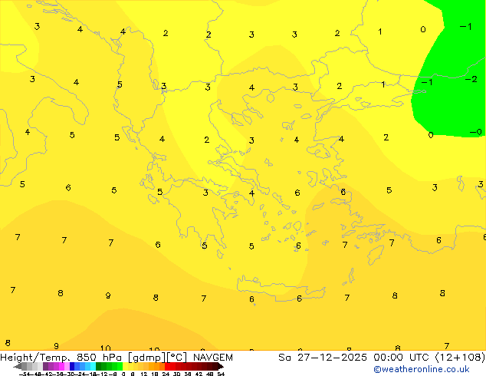Click the weatheronline.co.uk copyright link

coord(422,369)
